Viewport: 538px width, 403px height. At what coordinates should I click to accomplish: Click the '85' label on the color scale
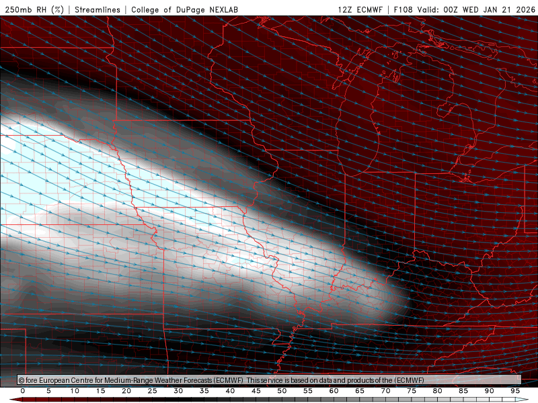pos(463,391)
